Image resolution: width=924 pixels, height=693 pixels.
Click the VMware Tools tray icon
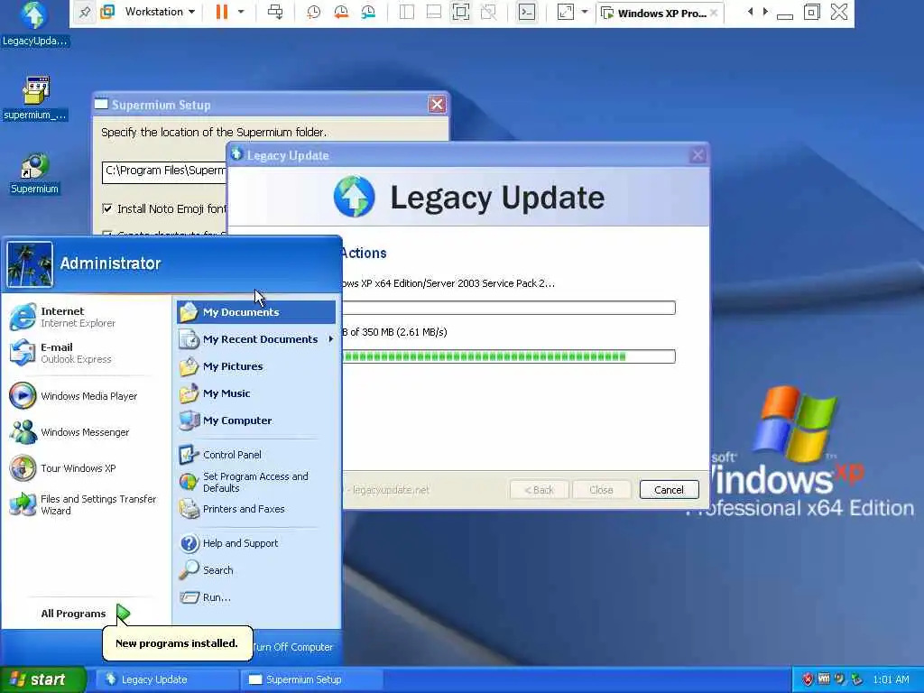[824, 679]
